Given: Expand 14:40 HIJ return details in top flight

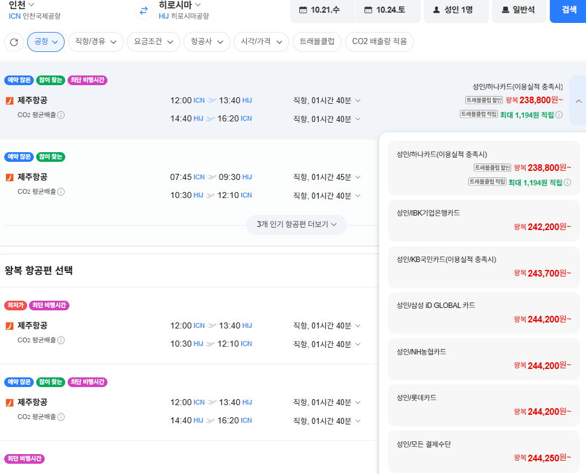Looking at the screenshot, I should click(358, 119).
